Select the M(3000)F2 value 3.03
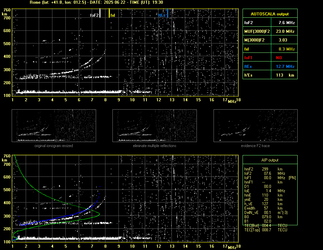This screenshot has width=323, height=250. [x=283, y=40]
